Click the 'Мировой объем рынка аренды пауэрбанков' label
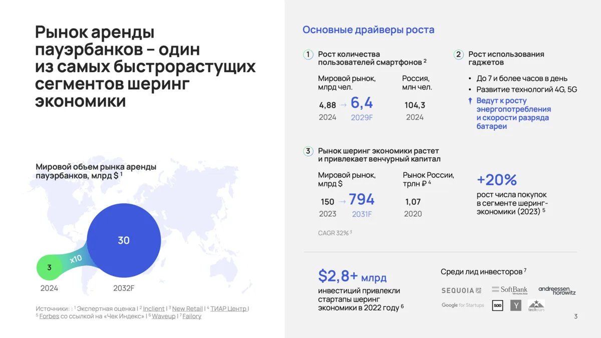The width and height of the screenshot is (601, 338). pos(96,171)
